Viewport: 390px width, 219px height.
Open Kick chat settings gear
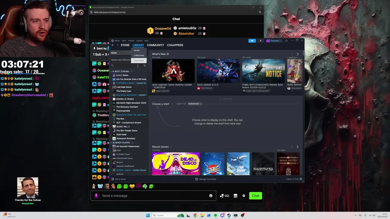pos(244,196)
